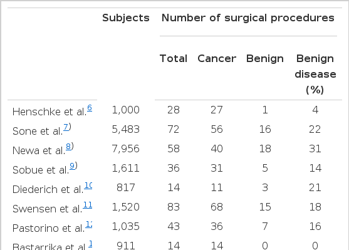Click the 1,000 subjects cell for Henschke
This screenshot has width=349, height=250.
coord(126,110)
